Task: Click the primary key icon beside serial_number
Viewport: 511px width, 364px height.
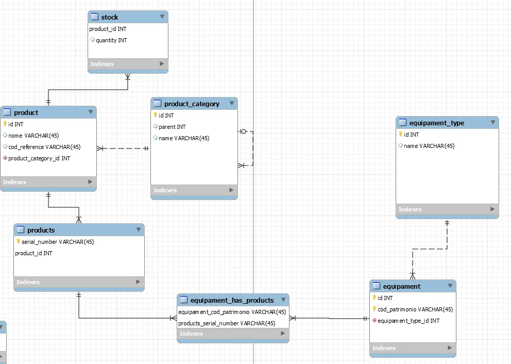Action: [18, 242]
